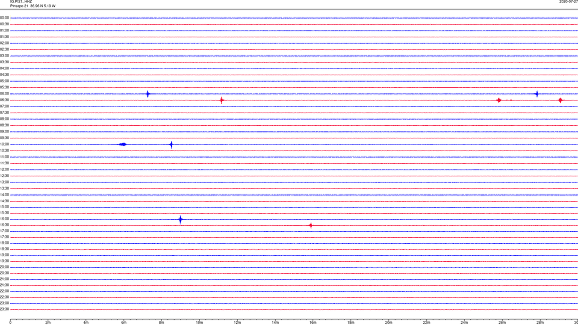
Task: Click the wide blue burst on 10:00 trace near 6m
Action: (x=122, y=144)
